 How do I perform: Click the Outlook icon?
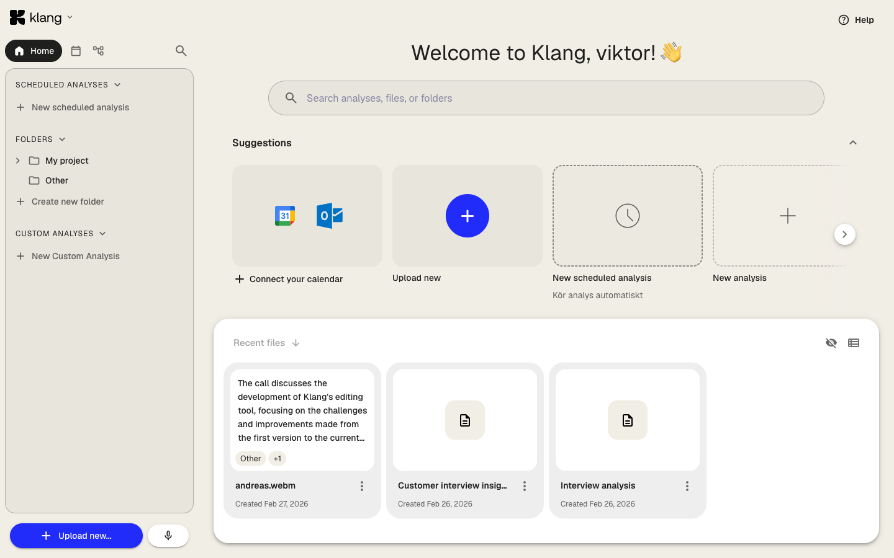pos(330,216)
